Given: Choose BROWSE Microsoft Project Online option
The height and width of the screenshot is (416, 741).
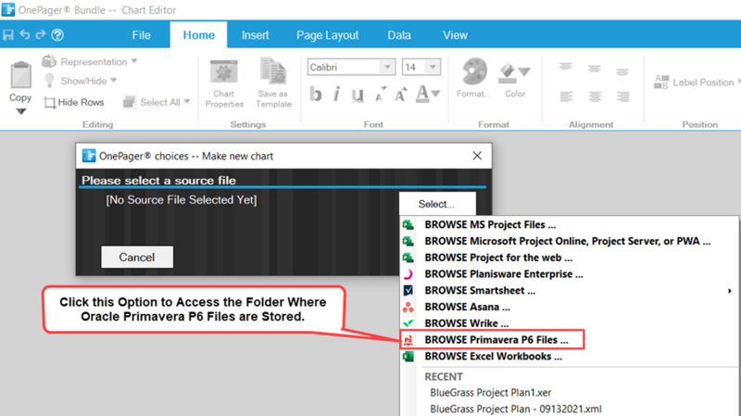Looking at the screenshot, I should [569, 241].
